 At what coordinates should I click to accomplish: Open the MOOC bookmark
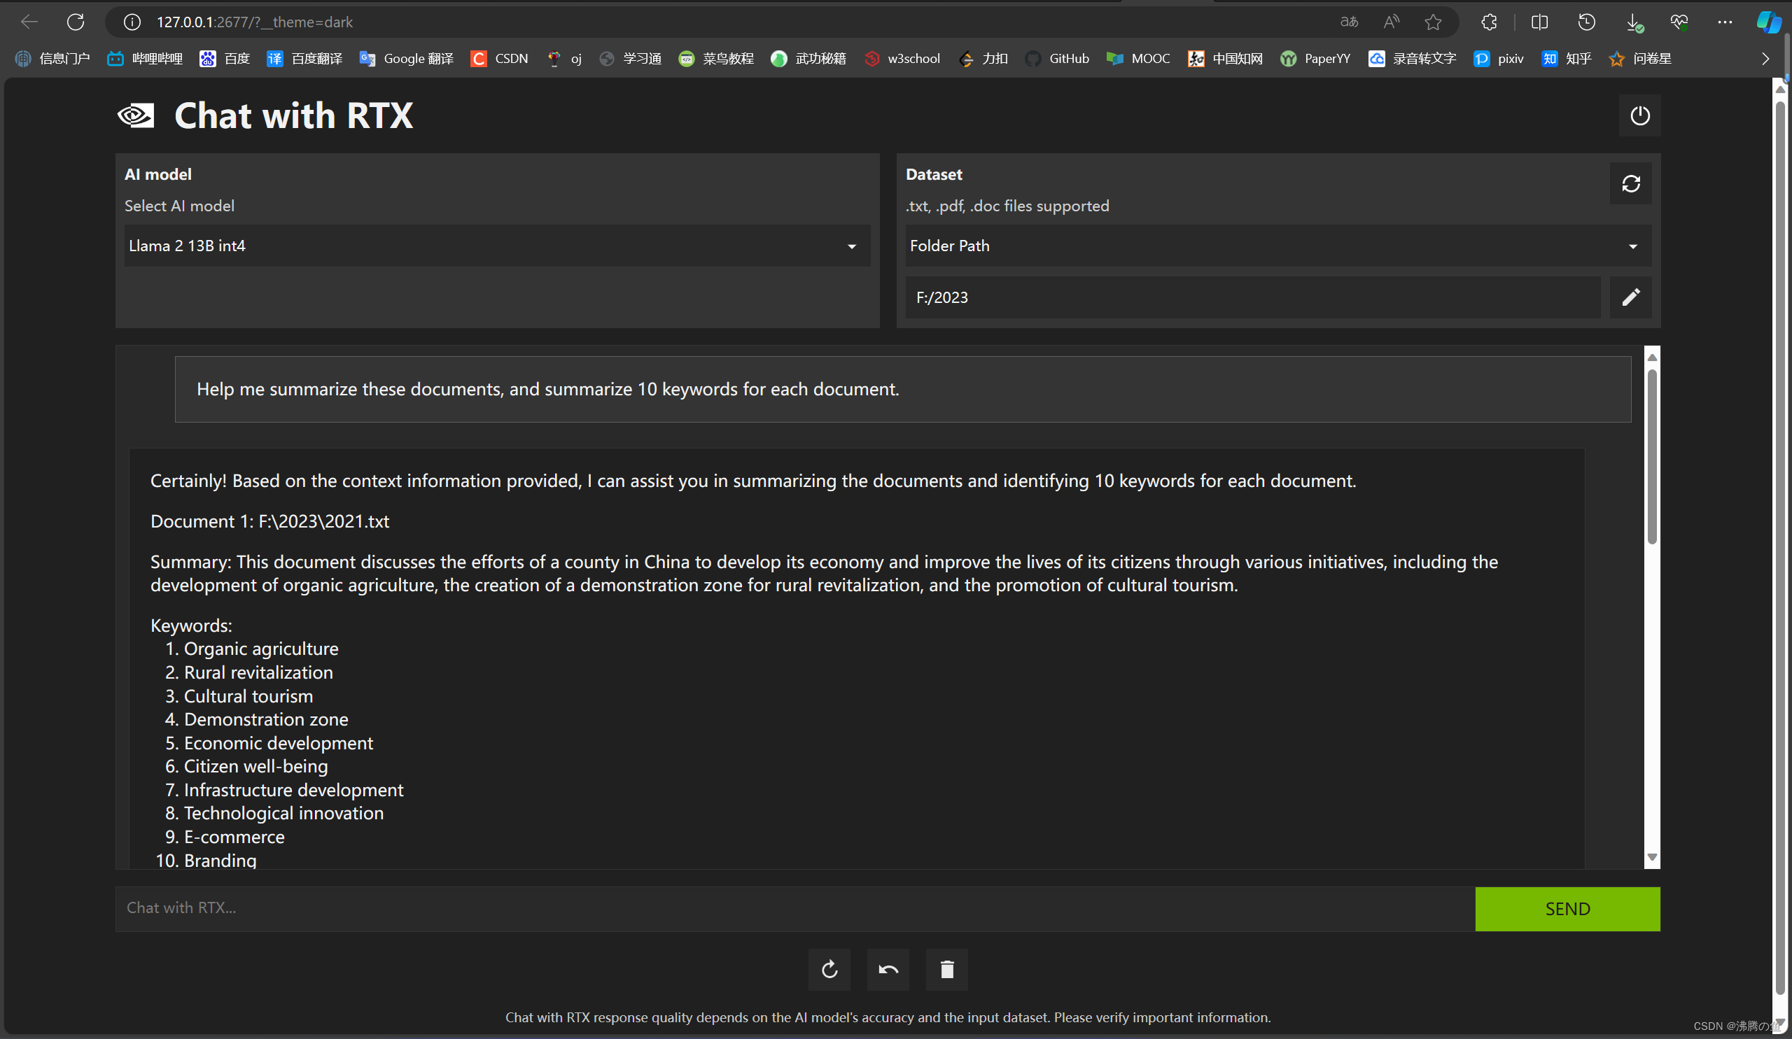[1137, 59]
